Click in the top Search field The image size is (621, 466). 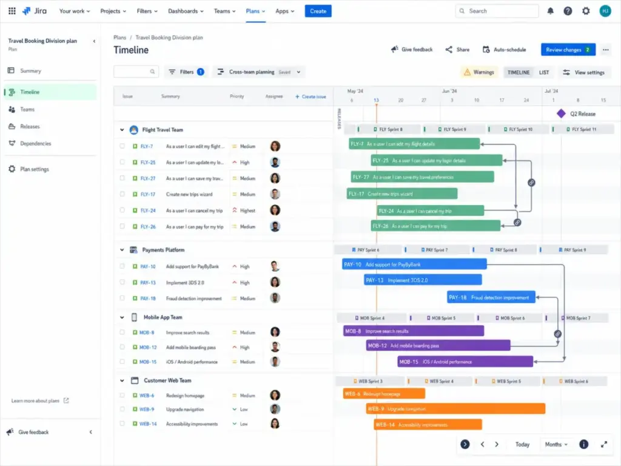tap(497, 11)
